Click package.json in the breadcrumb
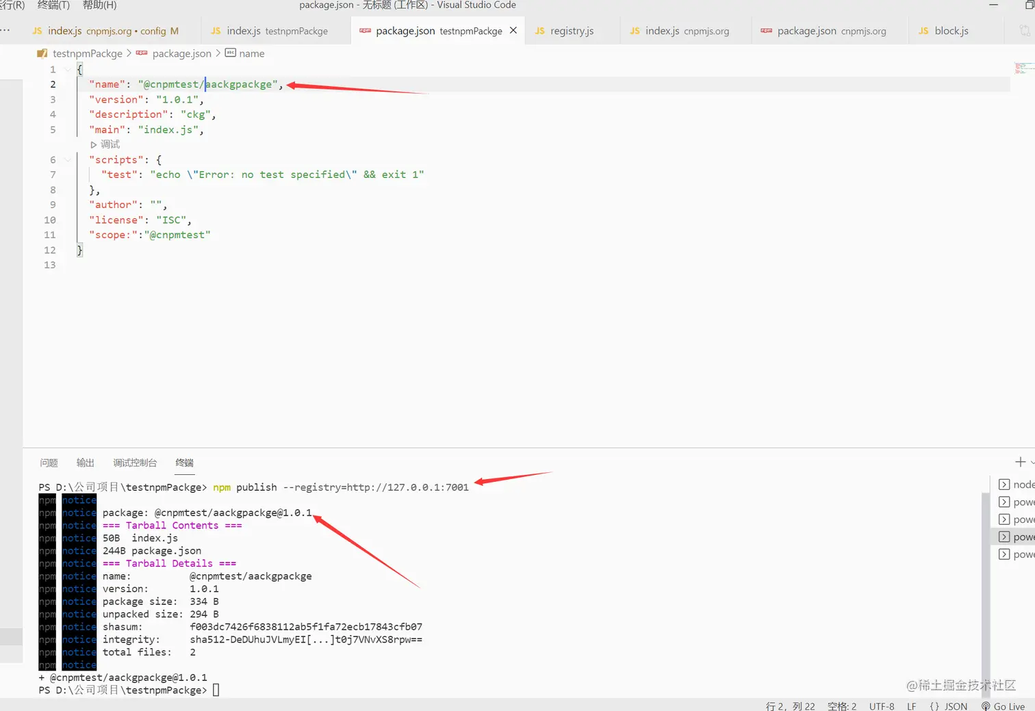The height and width of the screenshot is (711, 1035). pos(181,53)
